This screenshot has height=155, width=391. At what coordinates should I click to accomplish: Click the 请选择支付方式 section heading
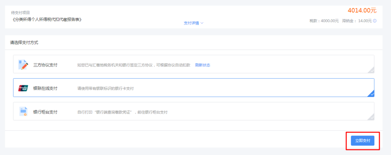pyautogui.click(x=24, y=43)
